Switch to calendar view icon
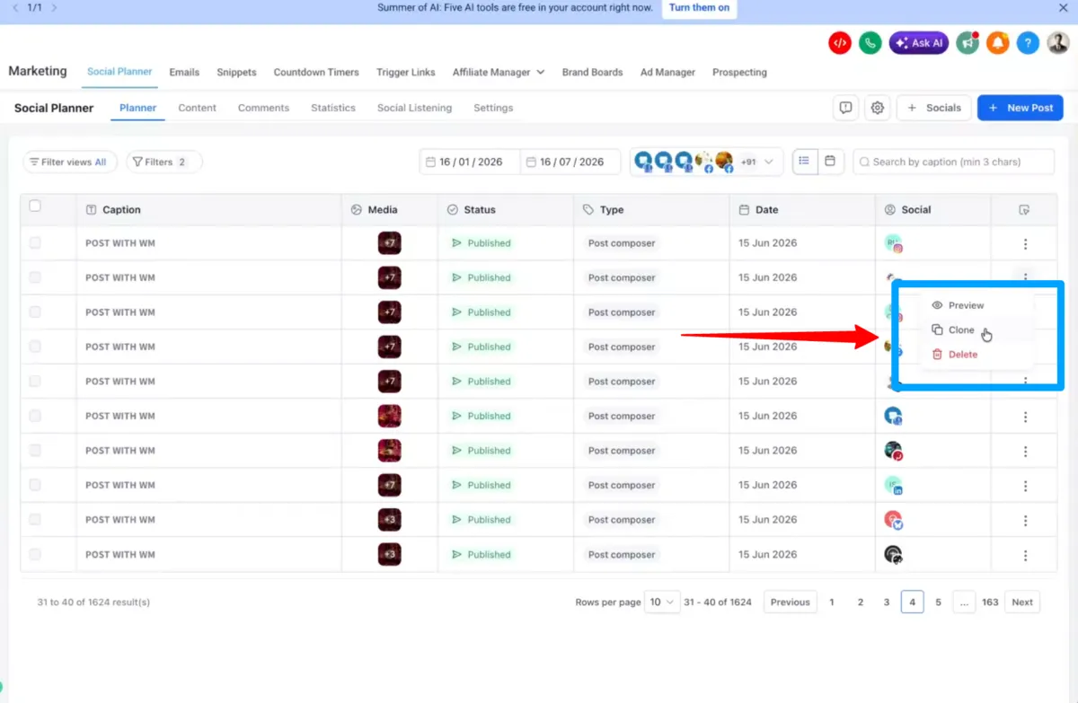 pyautogui.click(x=830, y=162)
